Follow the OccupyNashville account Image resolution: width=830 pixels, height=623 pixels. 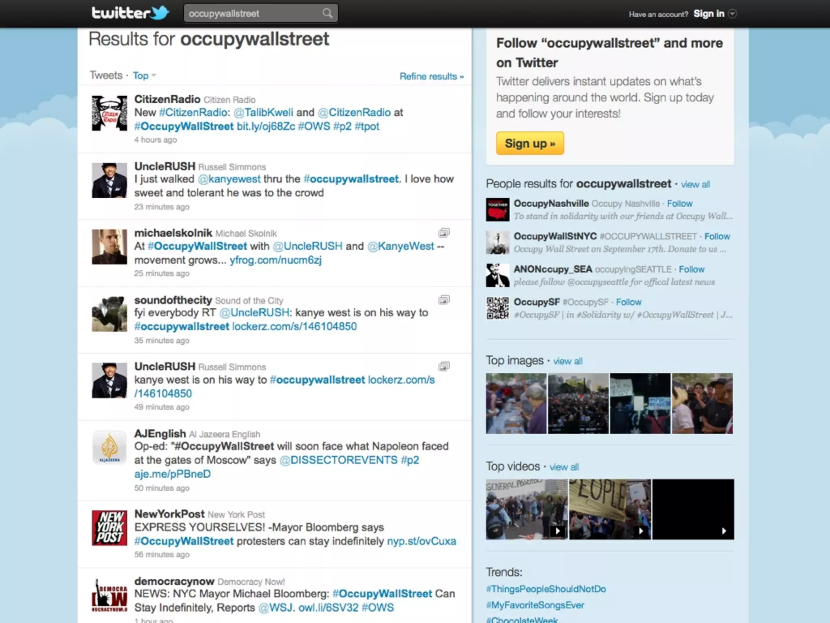point(679,204)
